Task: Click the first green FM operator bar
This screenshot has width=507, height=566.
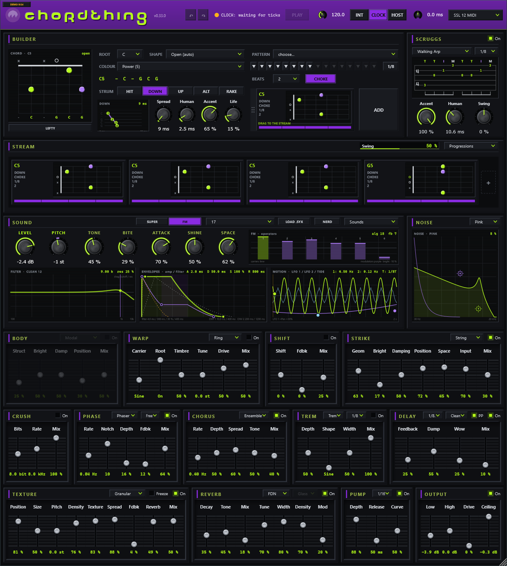Action: pos(263,248)
